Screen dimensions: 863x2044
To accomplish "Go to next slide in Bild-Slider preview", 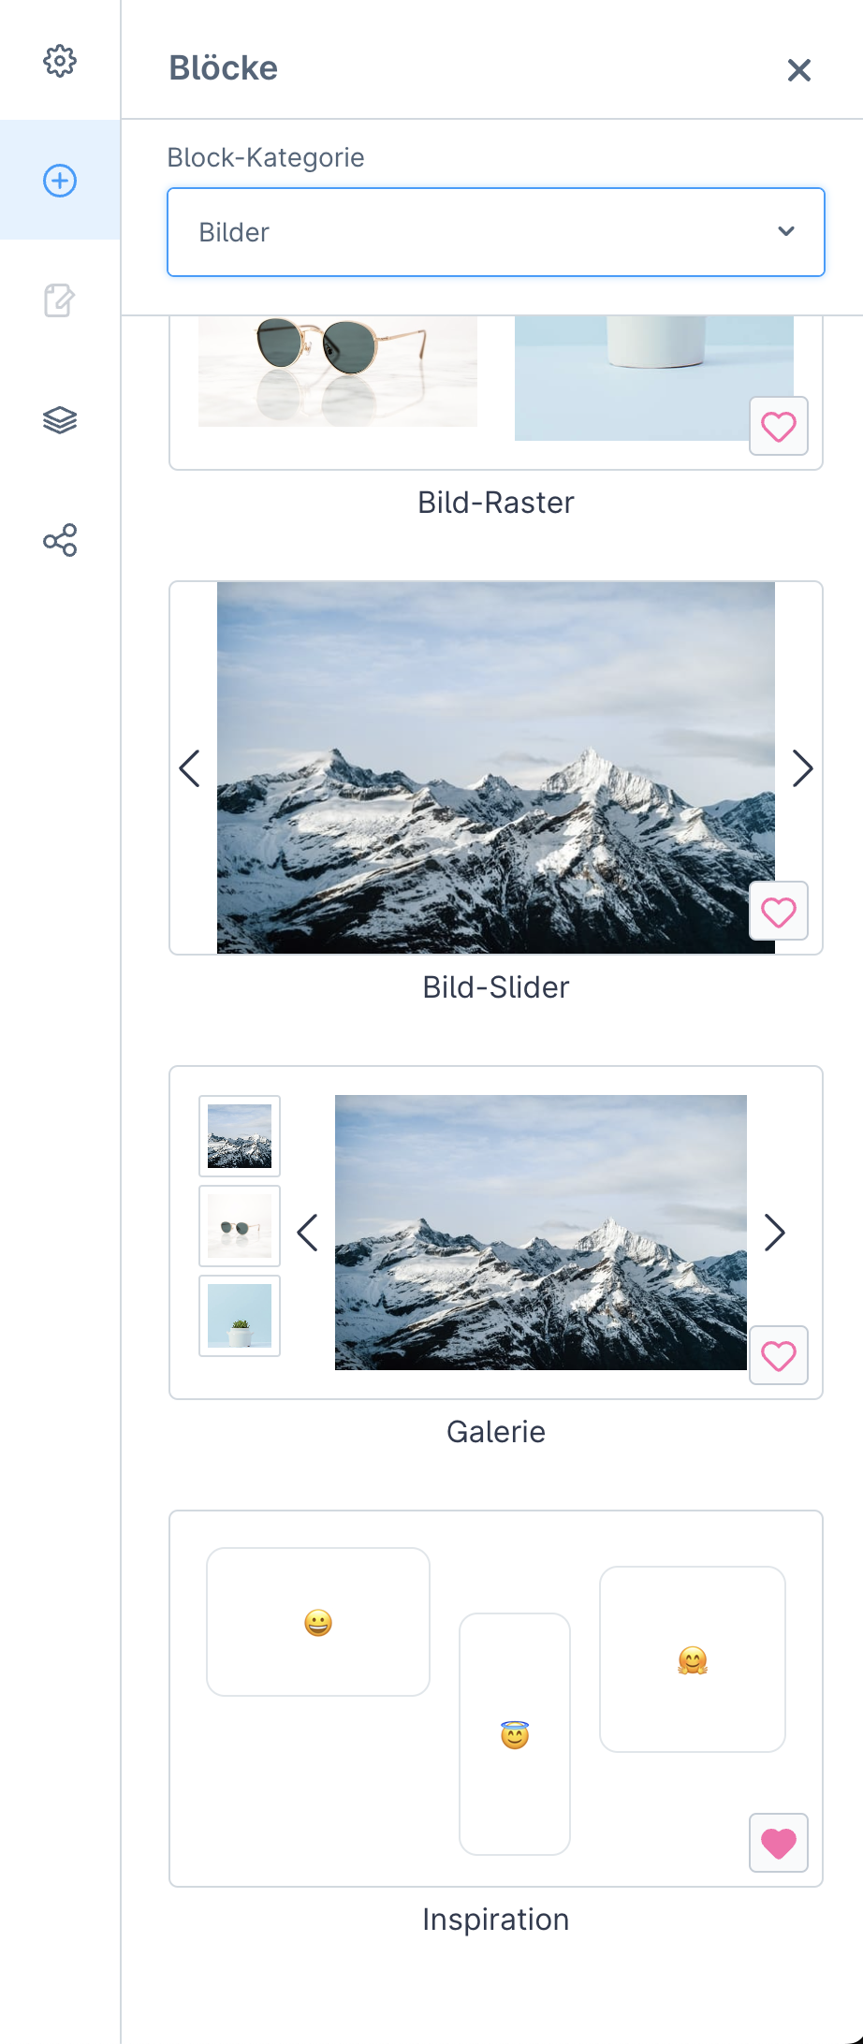I will tap(802, 768).
